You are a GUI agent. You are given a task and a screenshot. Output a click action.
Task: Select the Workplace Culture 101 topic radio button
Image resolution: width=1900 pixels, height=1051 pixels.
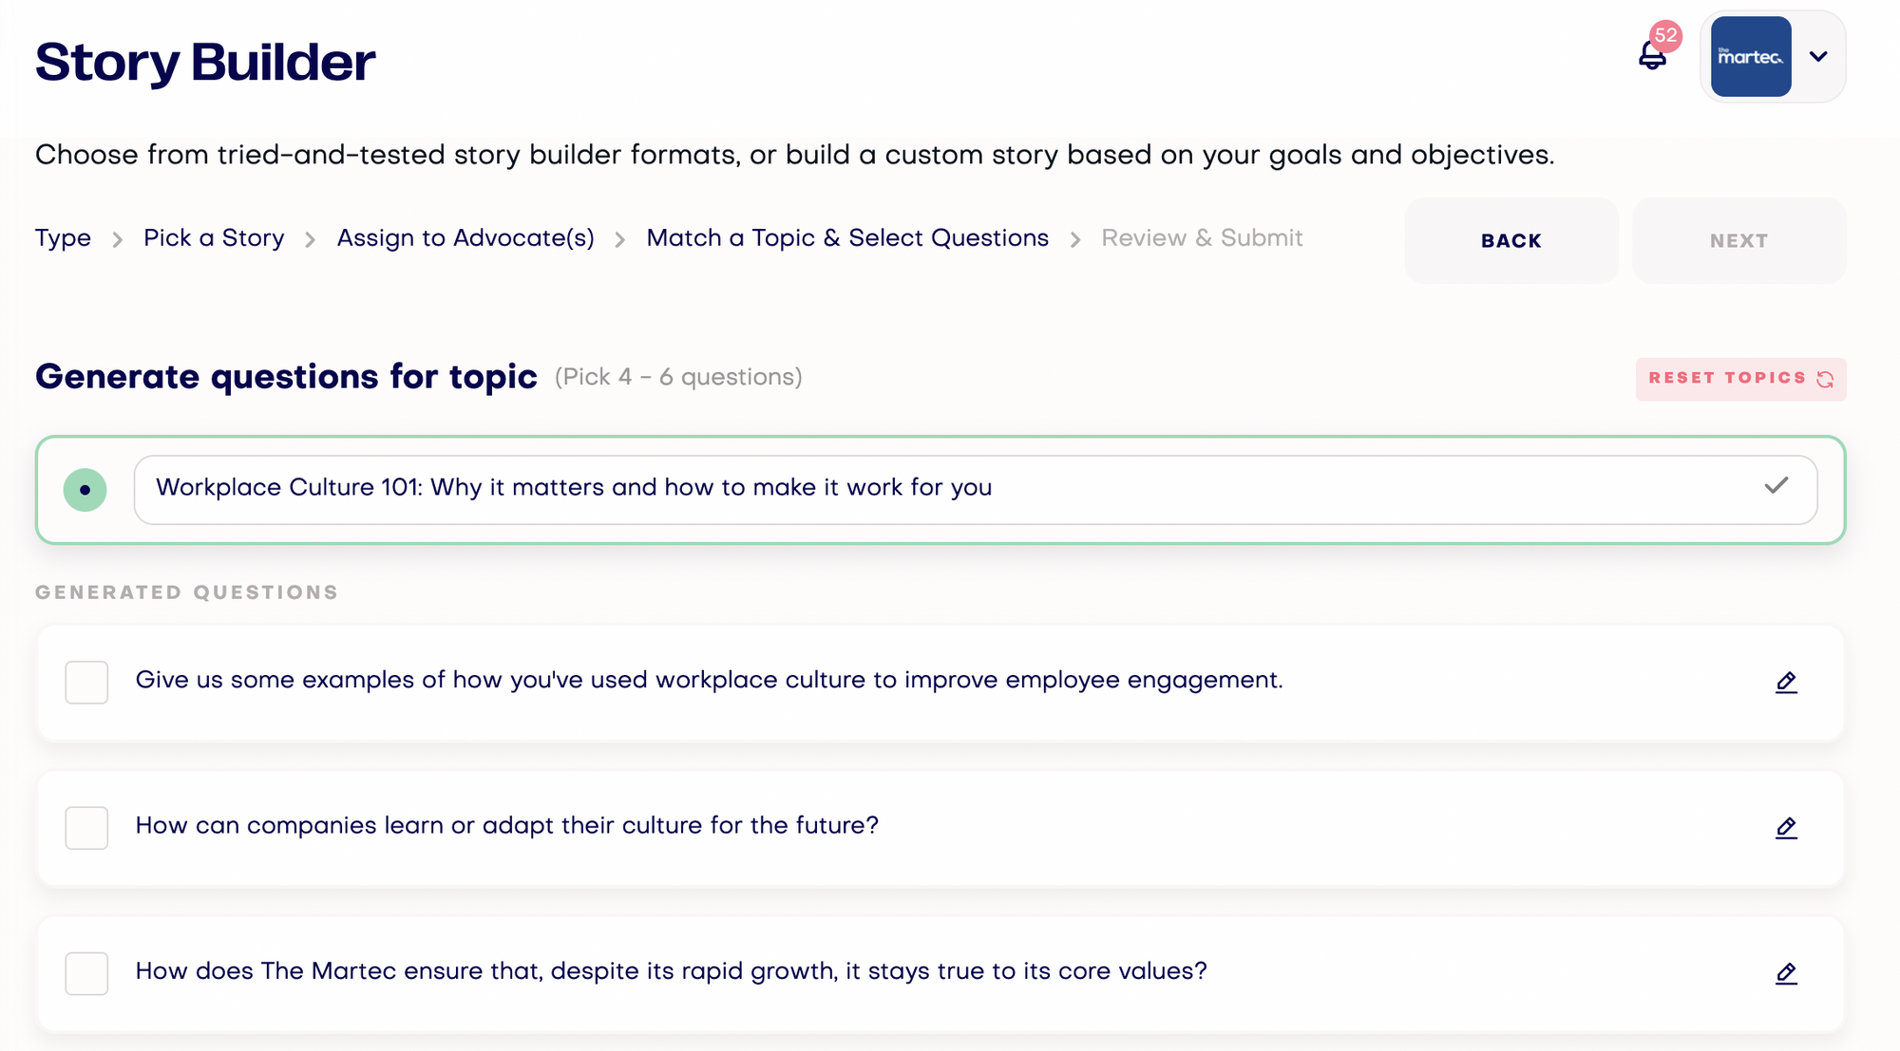click(85, 490)
